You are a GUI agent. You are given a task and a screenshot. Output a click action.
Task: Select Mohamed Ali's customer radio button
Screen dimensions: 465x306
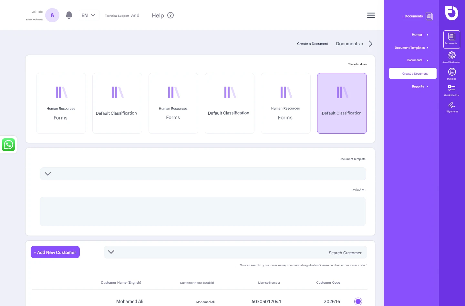click(x=358, y=301)
